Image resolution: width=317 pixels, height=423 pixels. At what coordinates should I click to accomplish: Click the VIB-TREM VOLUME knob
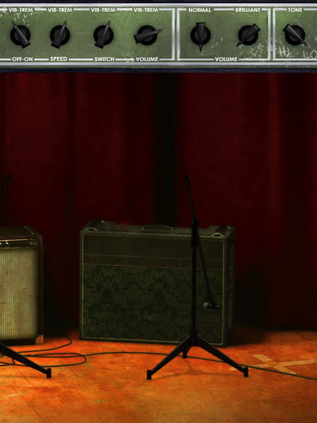tap(147, 35)
